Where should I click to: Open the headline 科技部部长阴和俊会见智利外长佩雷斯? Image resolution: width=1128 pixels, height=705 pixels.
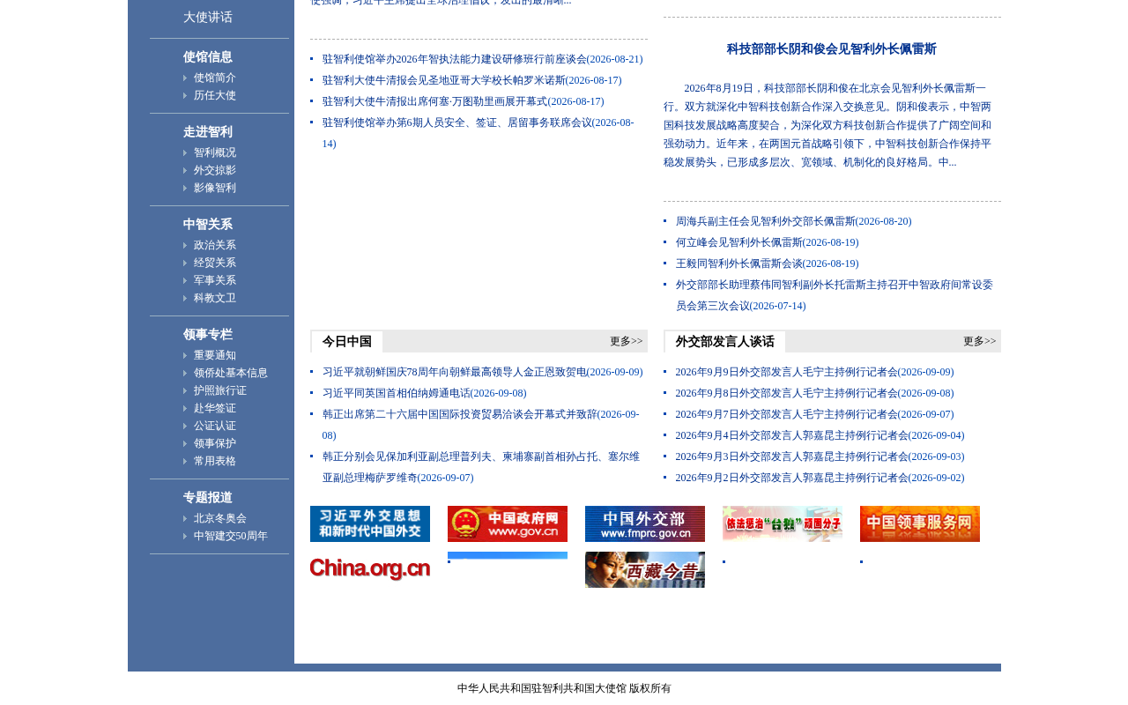pyautogui.click(x=832, y=49)
